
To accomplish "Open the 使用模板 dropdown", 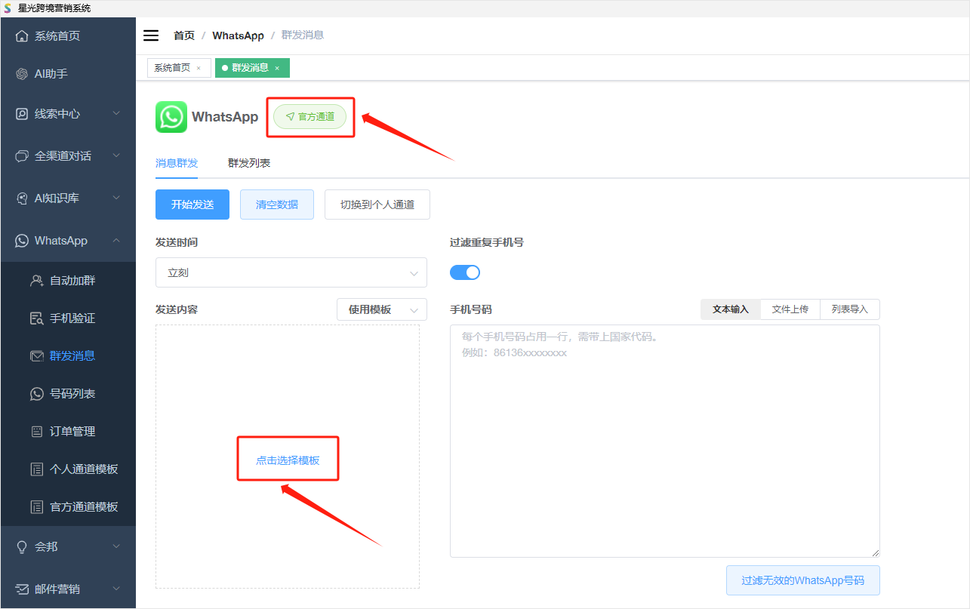I will click(382, 309).
